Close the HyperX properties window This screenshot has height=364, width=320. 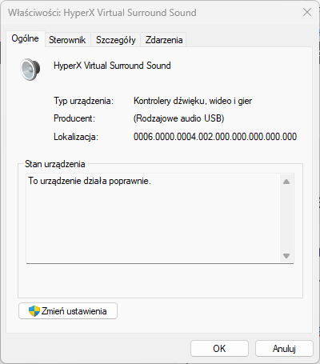point(307,12)
